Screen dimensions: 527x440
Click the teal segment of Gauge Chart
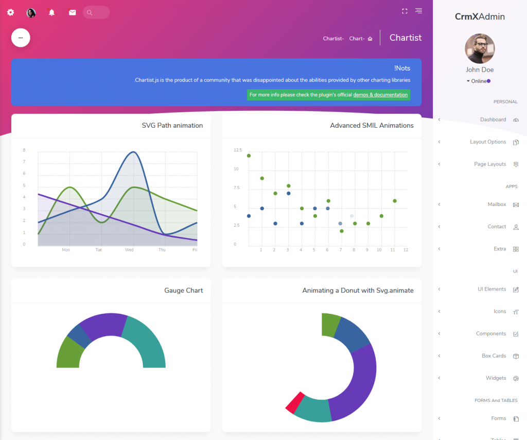tap(148, 343)
